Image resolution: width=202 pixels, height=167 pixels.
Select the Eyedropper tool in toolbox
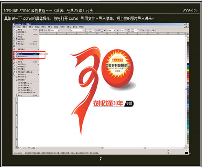pos(14,67)
